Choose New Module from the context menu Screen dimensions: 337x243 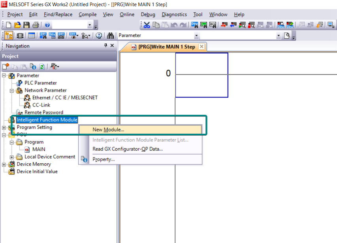click(108, 129)
